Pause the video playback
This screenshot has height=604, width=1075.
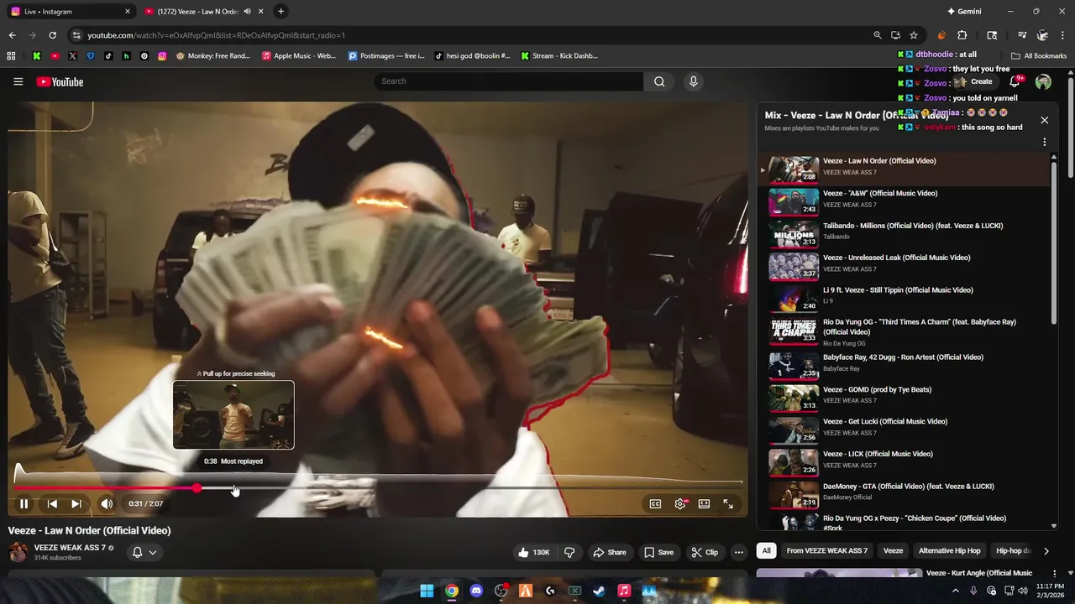click(x=24, y=503)
